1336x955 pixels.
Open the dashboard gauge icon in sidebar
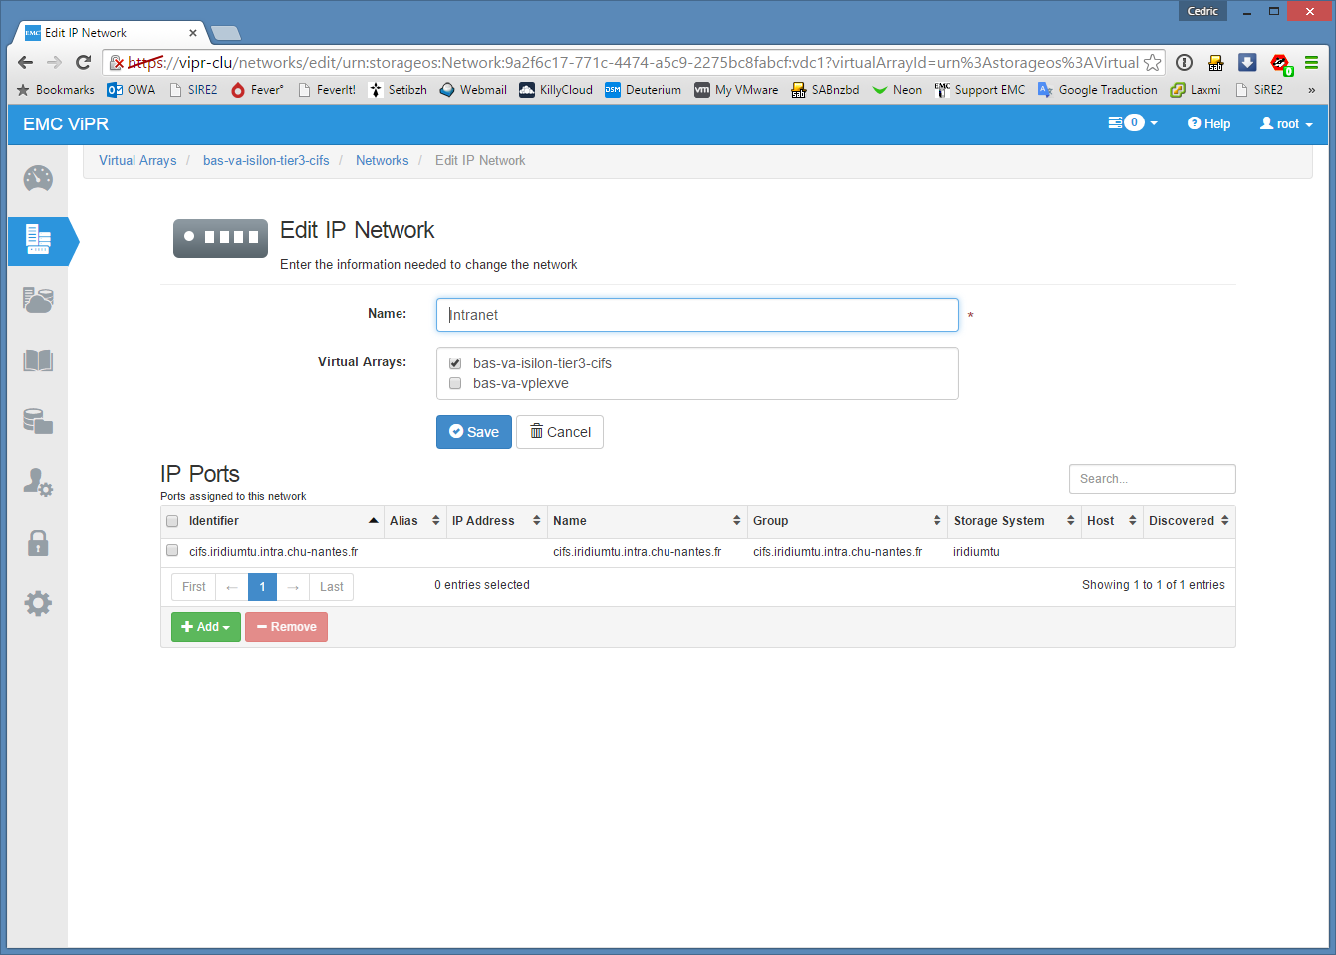(38, 179)
